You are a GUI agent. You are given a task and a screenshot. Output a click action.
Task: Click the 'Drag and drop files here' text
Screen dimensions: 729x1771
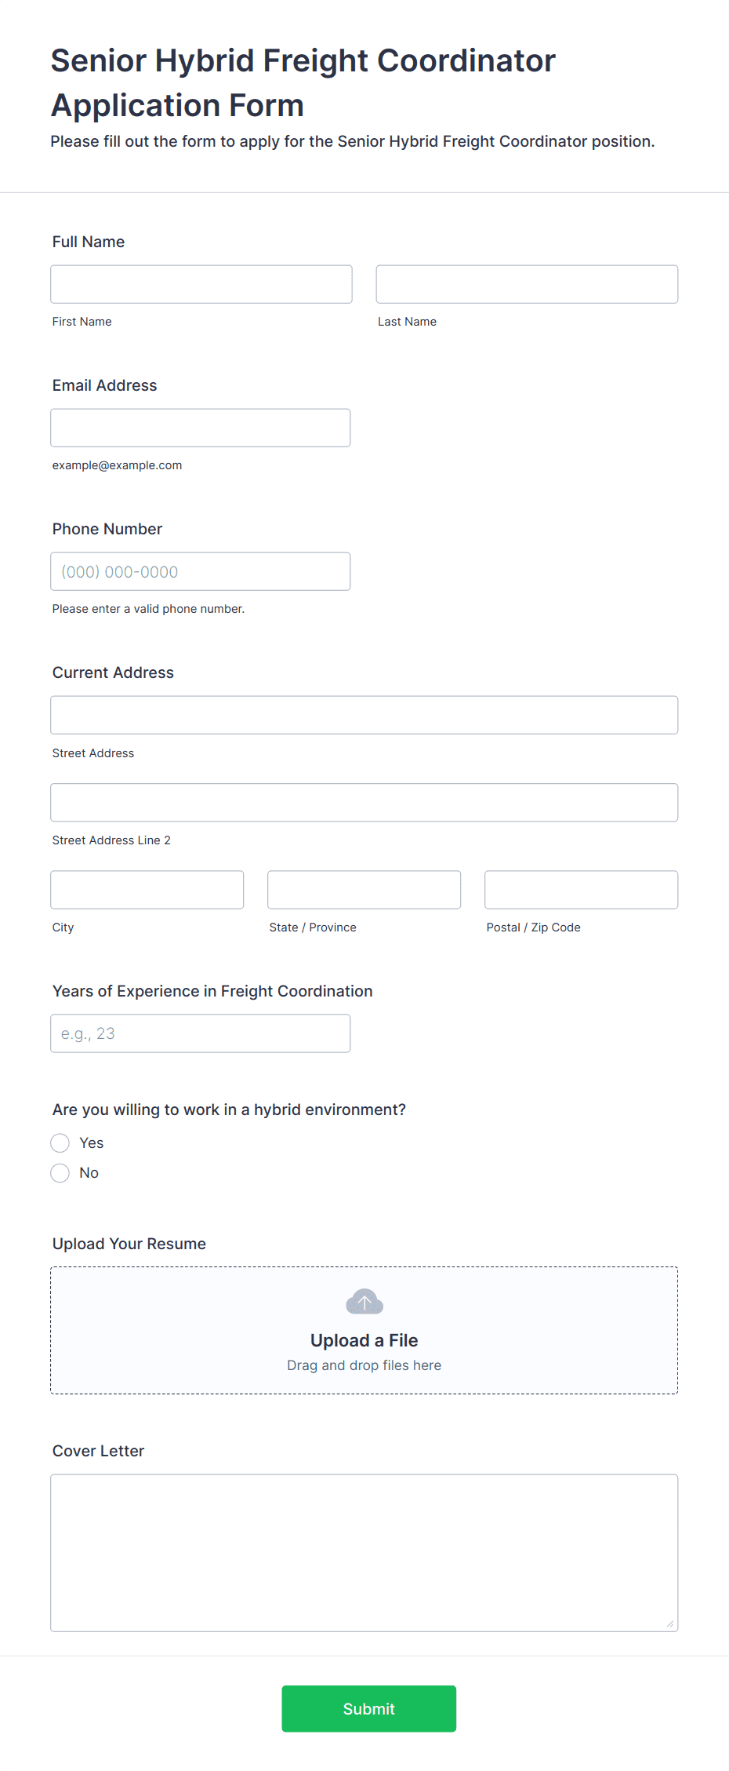point(364,1365)
